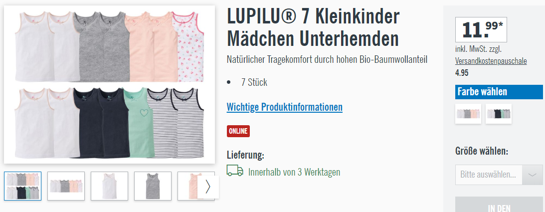Click the blue 'Farbe wählen' header
545x212 pixels.
499,92
